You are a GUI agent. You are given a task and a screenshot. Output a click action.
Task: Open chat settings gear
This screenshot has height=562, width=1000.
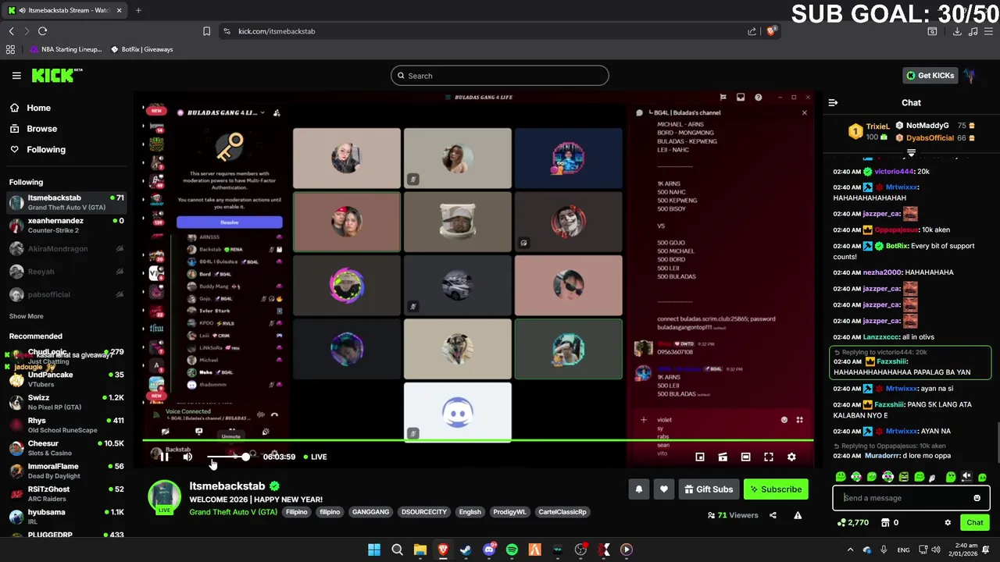coord(948,523)
